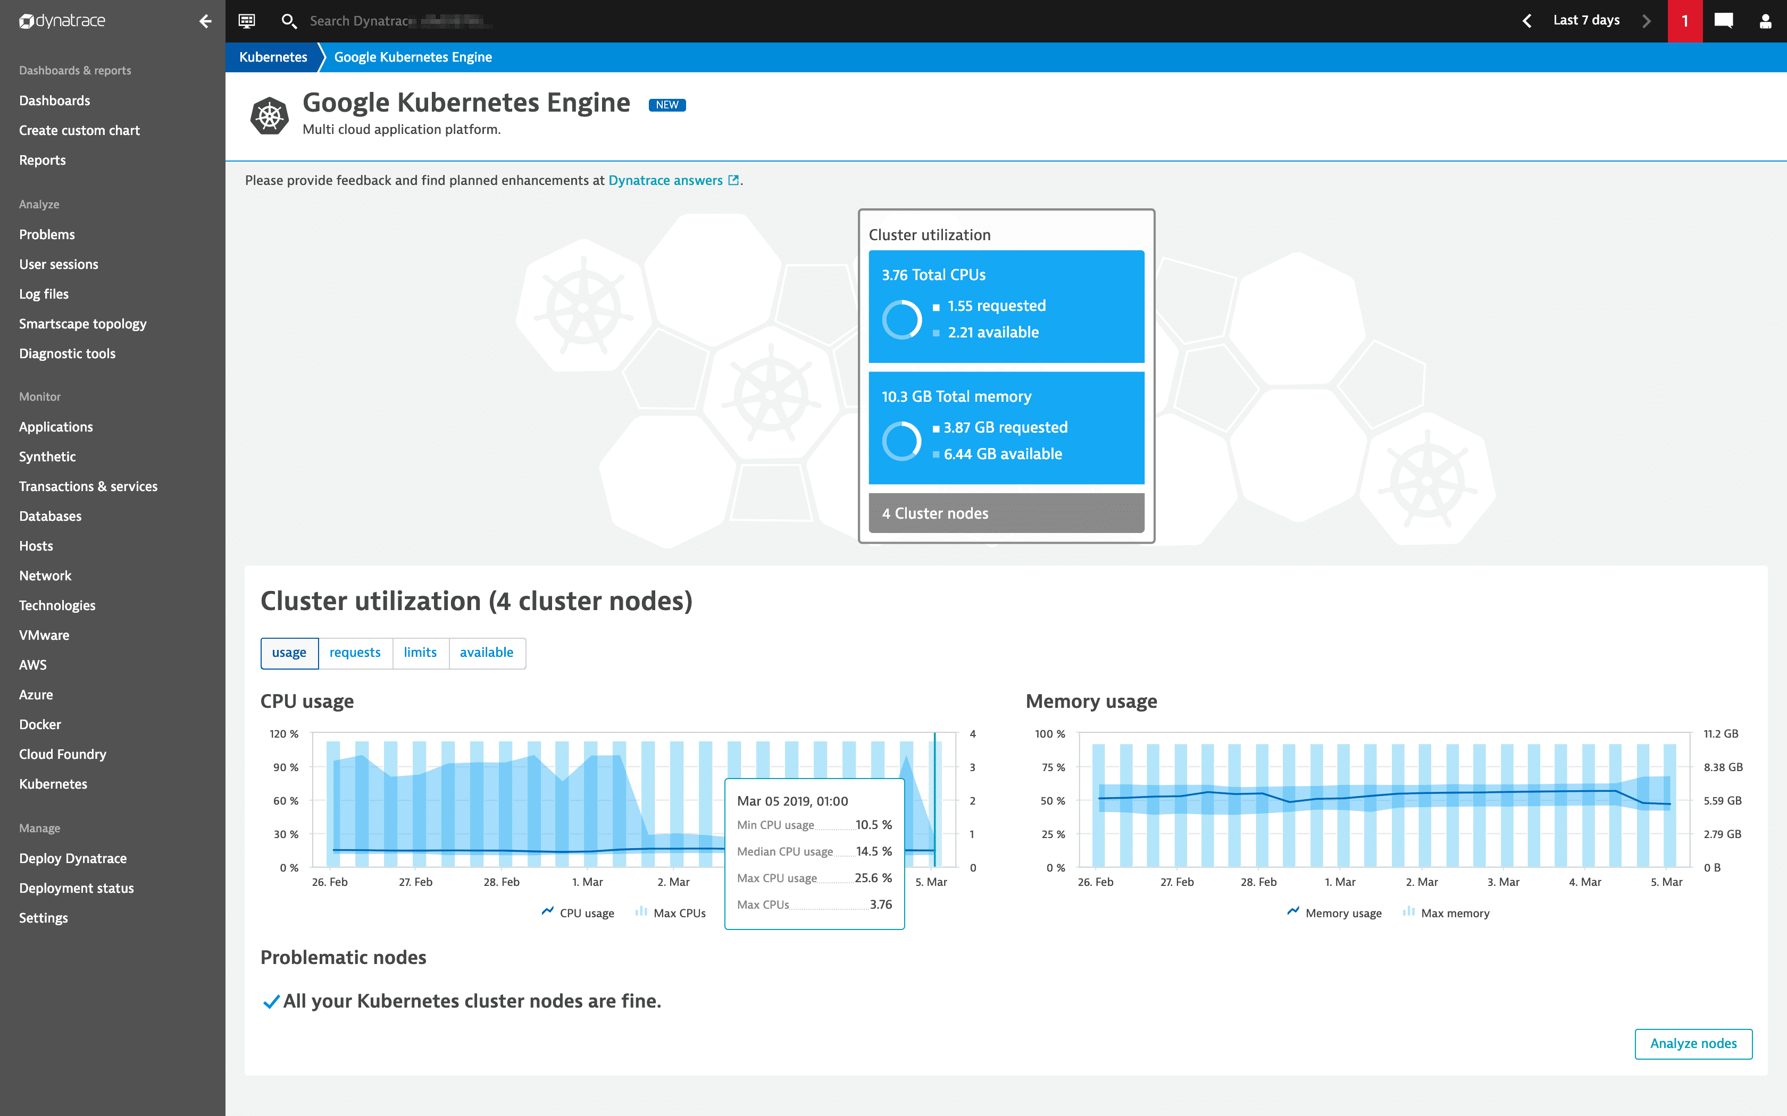Viewport: 1787px width, 1116px height.
Task: Open Kubernetes in sidebar
Action: 53,784
